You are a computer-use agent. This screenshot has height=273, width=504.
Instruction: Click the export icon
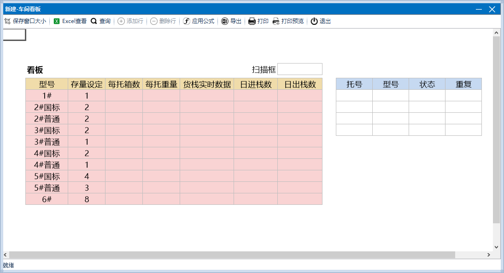pyautogui.click(x=225, y=21)
